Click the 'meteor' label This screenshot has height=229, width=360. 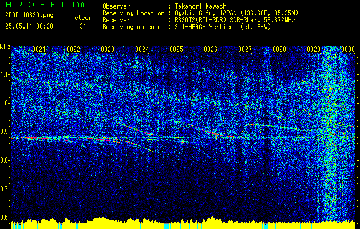click(x=81, y=18)
